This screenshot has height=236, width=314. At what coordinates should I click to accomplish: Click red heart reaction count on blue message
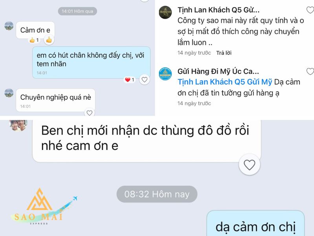[130, 80]
